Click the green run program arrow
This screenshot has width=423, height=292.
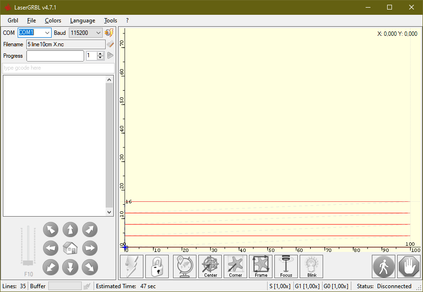(x=110, y=55)
